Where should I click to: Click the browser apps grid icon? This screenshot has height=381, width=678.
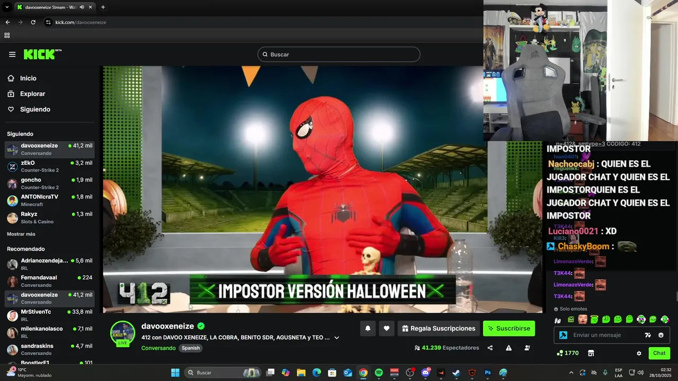point(7,35)
